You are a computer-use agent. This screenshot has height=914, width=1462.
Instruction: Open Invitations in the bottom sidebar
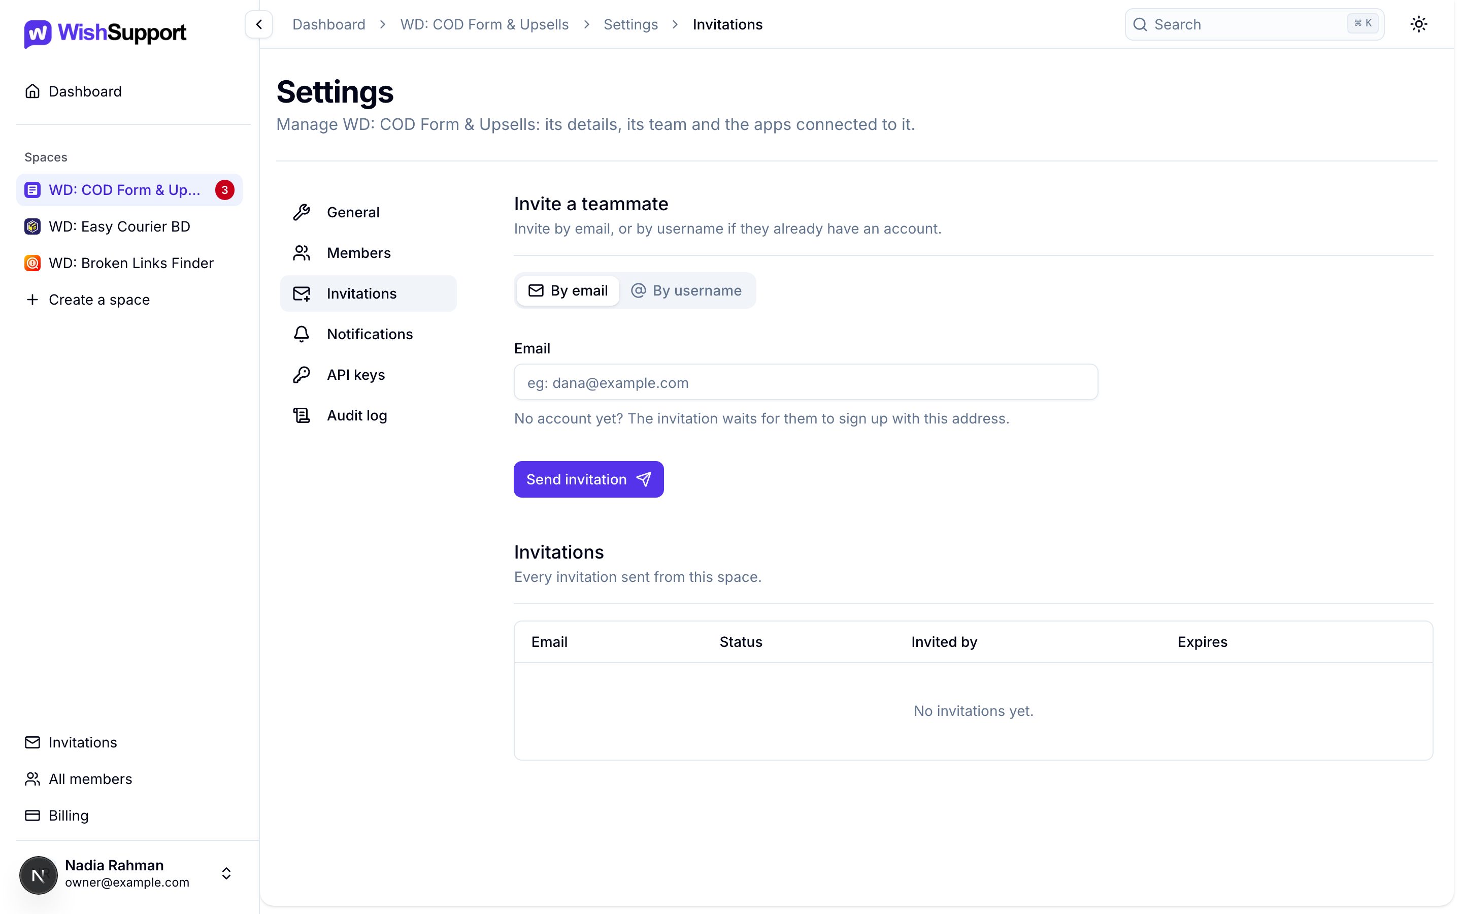click(x=129, y=742)
